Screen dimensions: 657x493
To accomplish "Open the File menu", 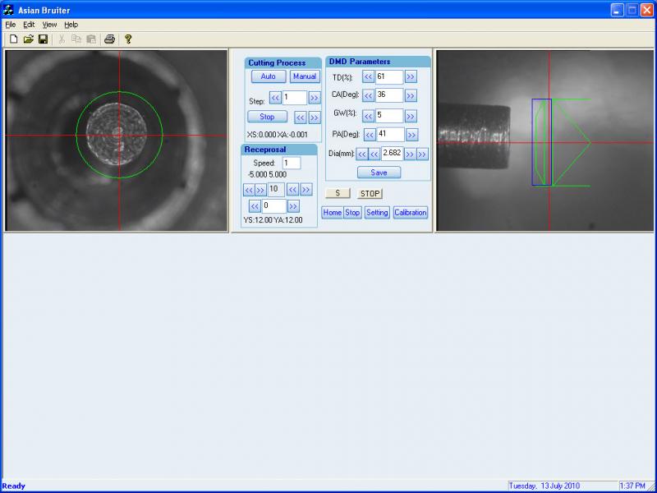I will click(11, 25).
